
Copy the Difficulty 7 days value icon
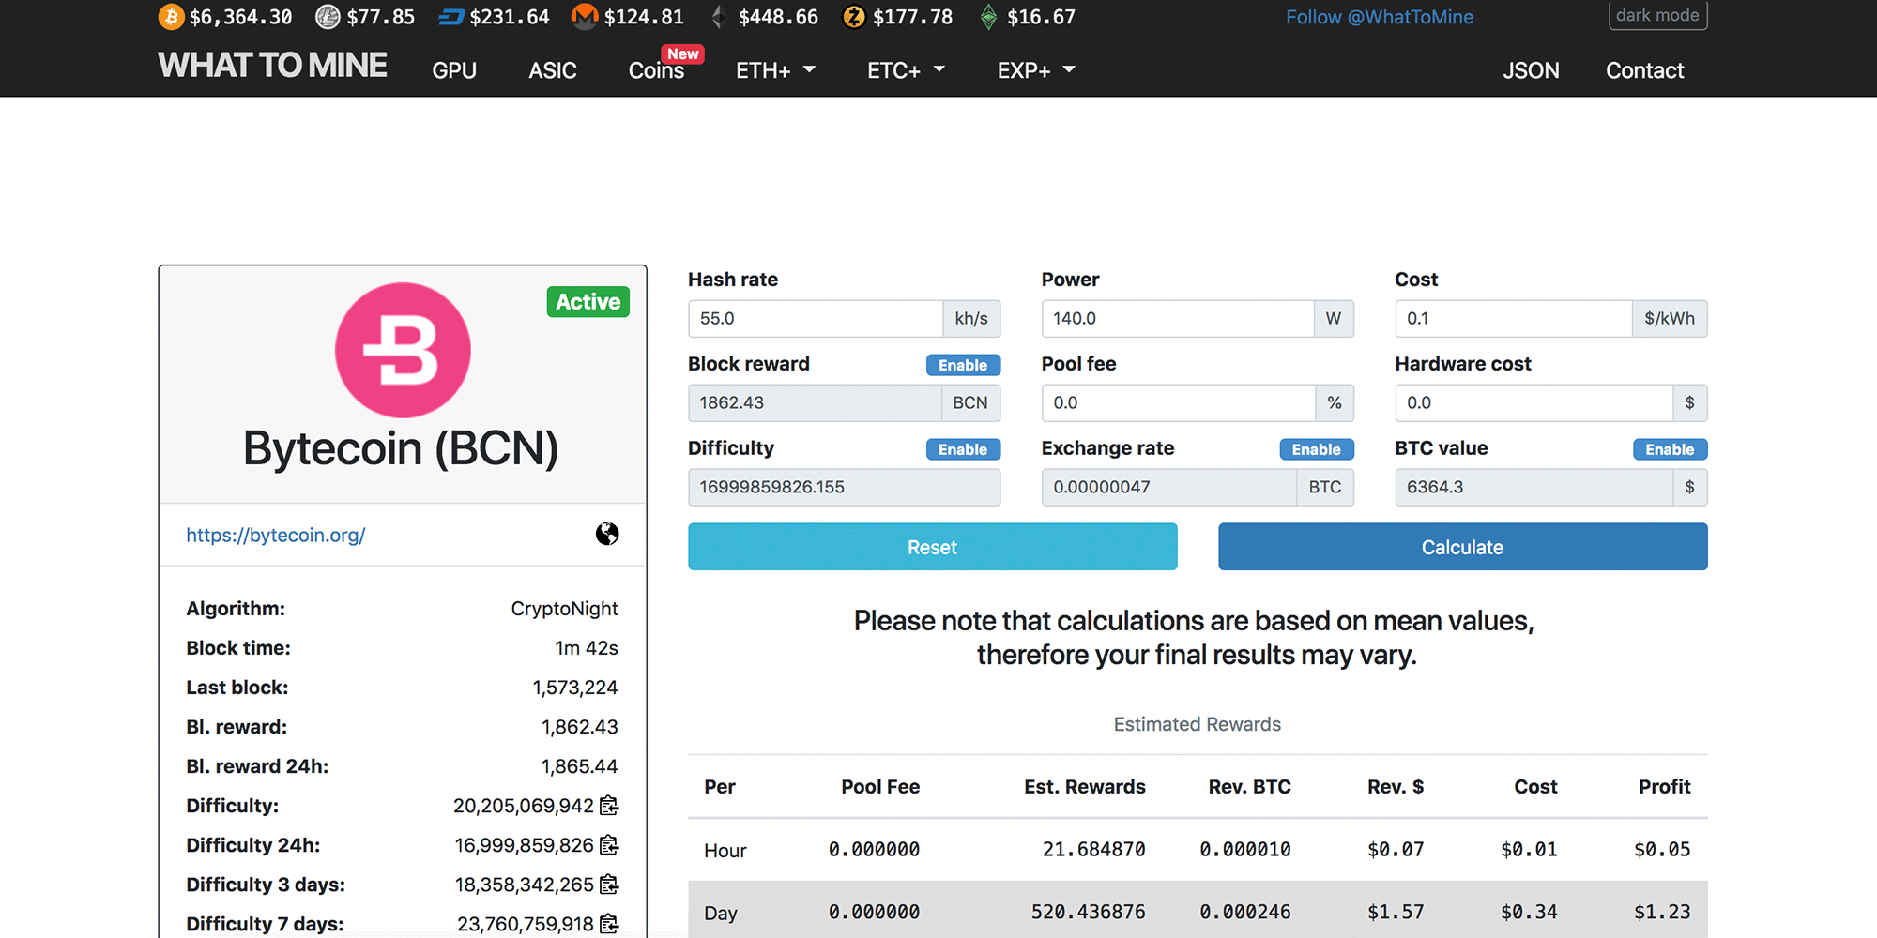click(609, 924)
